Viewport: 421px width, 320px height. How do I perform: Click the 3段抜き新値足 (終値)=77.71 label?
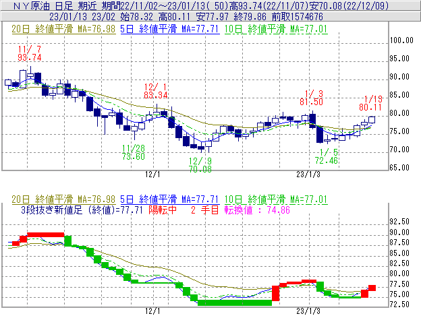coord(82,210)
